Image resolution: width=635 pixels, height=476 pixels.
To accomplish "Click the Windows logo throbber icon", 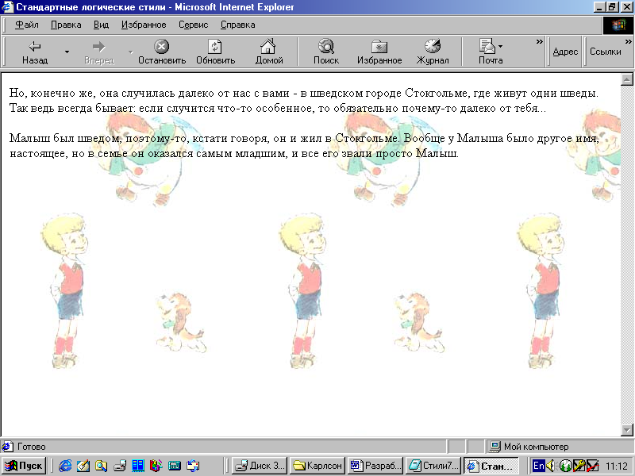I will 618,25.
